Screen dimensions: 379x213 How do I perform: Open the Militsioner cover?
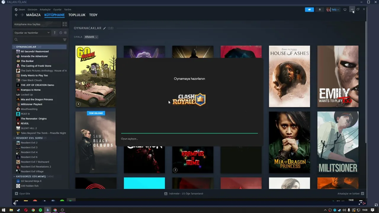(338, 142)
